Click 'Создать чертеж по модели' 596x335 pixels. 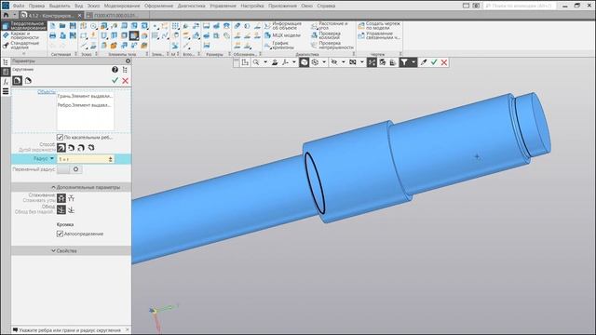tap(379, 26)
